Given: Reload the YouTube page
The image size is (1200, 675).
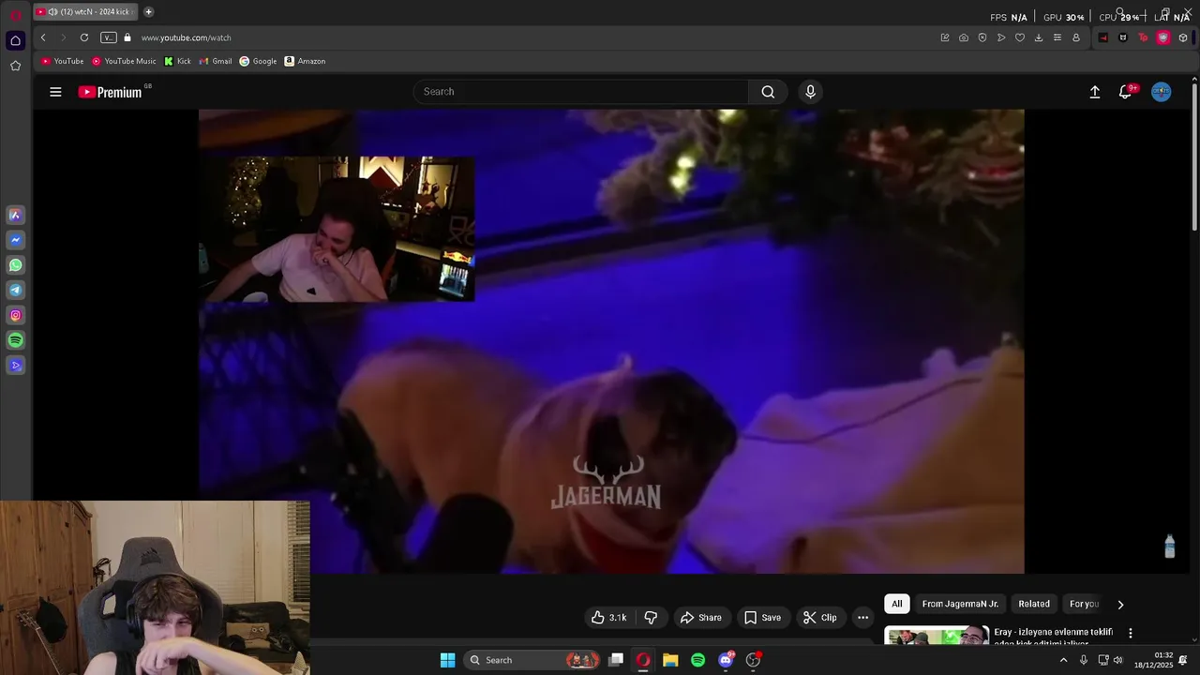Looking at the screenshot, I should tap(84, 37).
